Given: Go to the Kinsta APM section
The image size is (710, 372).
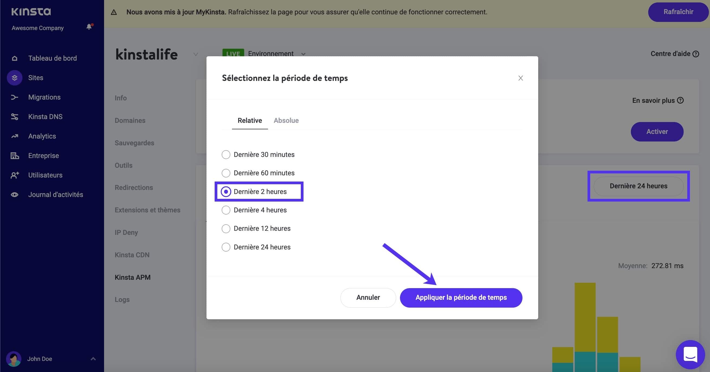Looking at the screenshot, I should pos(133,277).
